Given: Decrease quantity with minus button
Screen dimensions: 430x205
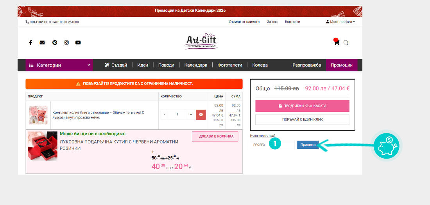Looking at the screenshot, I should pyautogui.click(x=164, y=115).
